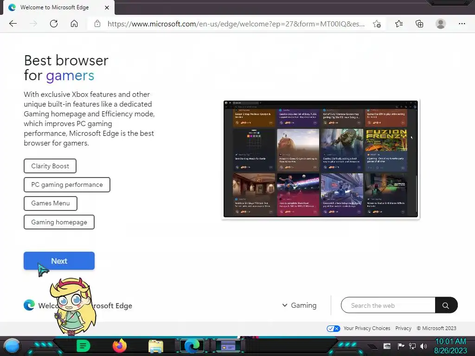475x356 pixels.
Task: Click the gaming homepage preview image
Action: click(x=321, y=159)
